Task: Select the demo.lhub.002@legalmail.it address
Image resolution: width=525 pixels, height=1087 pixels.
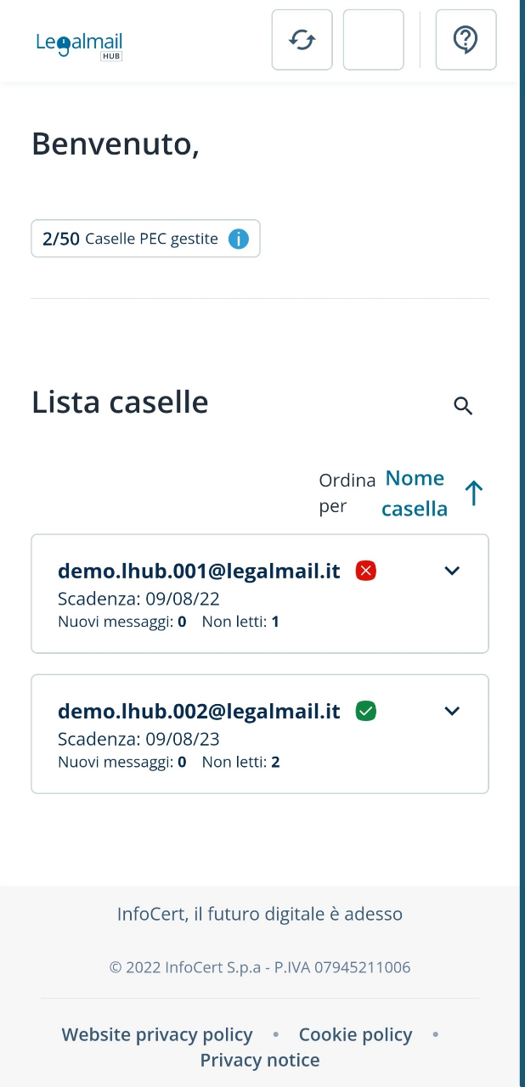Action: click(199, 711)
